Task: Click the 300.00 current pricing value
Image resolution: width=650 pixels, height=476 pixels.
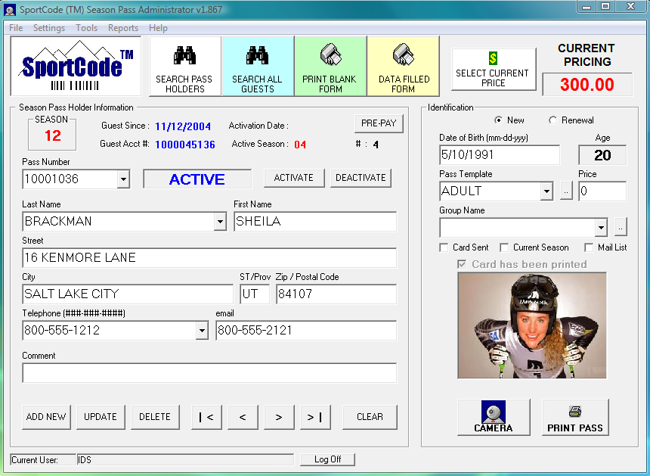Action: (587, 85)
